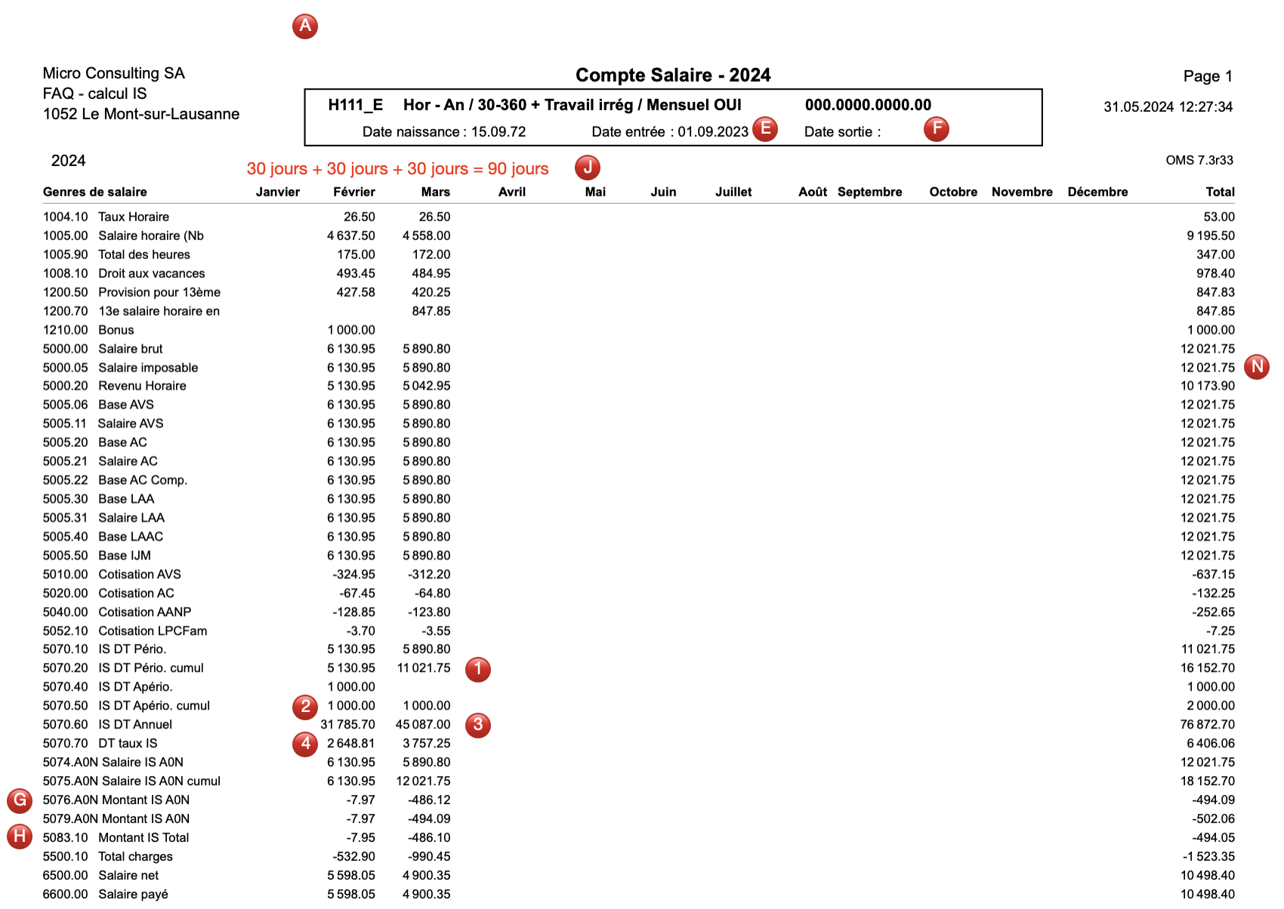The image size is (1284, 909).
Task: Click the row label "5020.00 Cotisation AC"
Action: (x=109, y=593)
